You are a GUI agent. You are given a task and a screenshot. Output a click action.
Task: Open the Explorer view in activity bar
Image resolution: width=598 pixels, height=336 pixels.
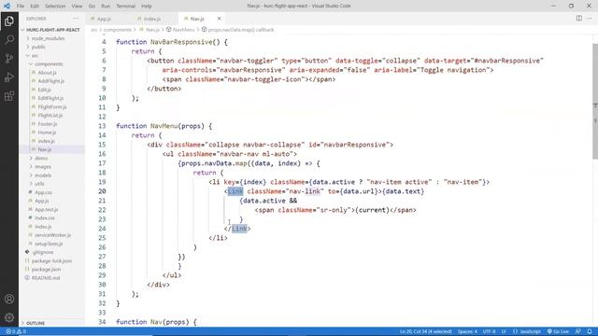9,21
